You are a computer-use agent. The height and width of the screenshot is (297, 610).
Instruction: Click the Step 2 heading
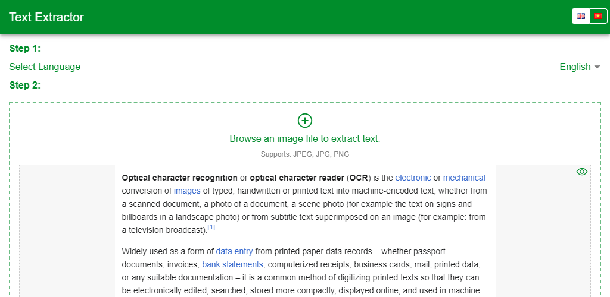click(x=25, y=86)
